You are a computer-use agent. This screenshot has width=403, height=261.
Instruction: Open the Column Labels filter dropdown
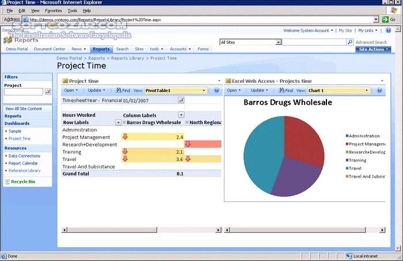pyautogui.click(x=180, y=115)
